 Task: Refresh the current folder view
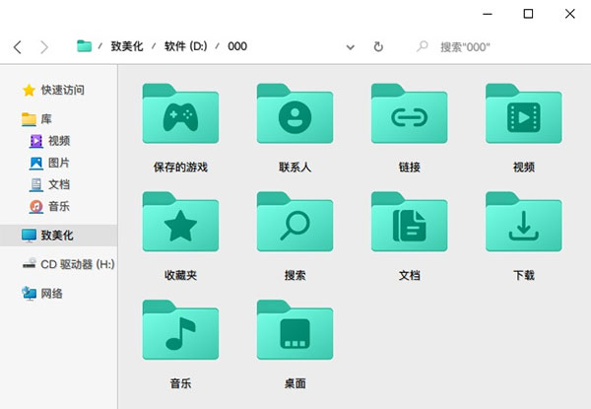pyautogui.click(x=378, y=46)
